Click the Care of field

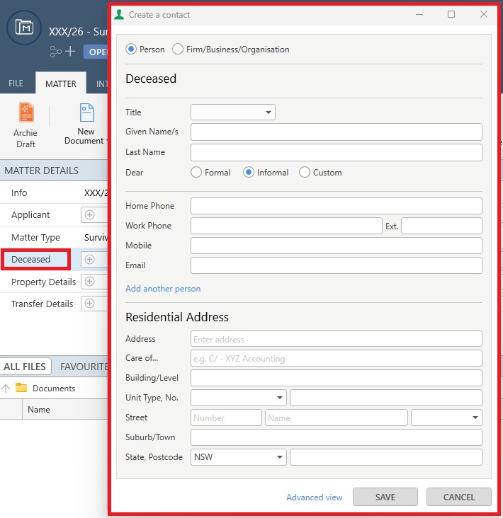point(337,358)
